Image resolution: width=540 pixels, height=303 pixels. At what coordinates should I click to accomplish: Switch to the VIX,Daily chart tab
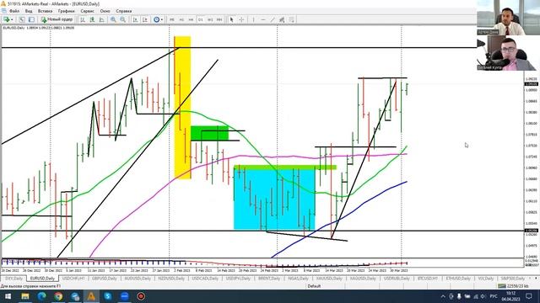(x=486, y=279)
